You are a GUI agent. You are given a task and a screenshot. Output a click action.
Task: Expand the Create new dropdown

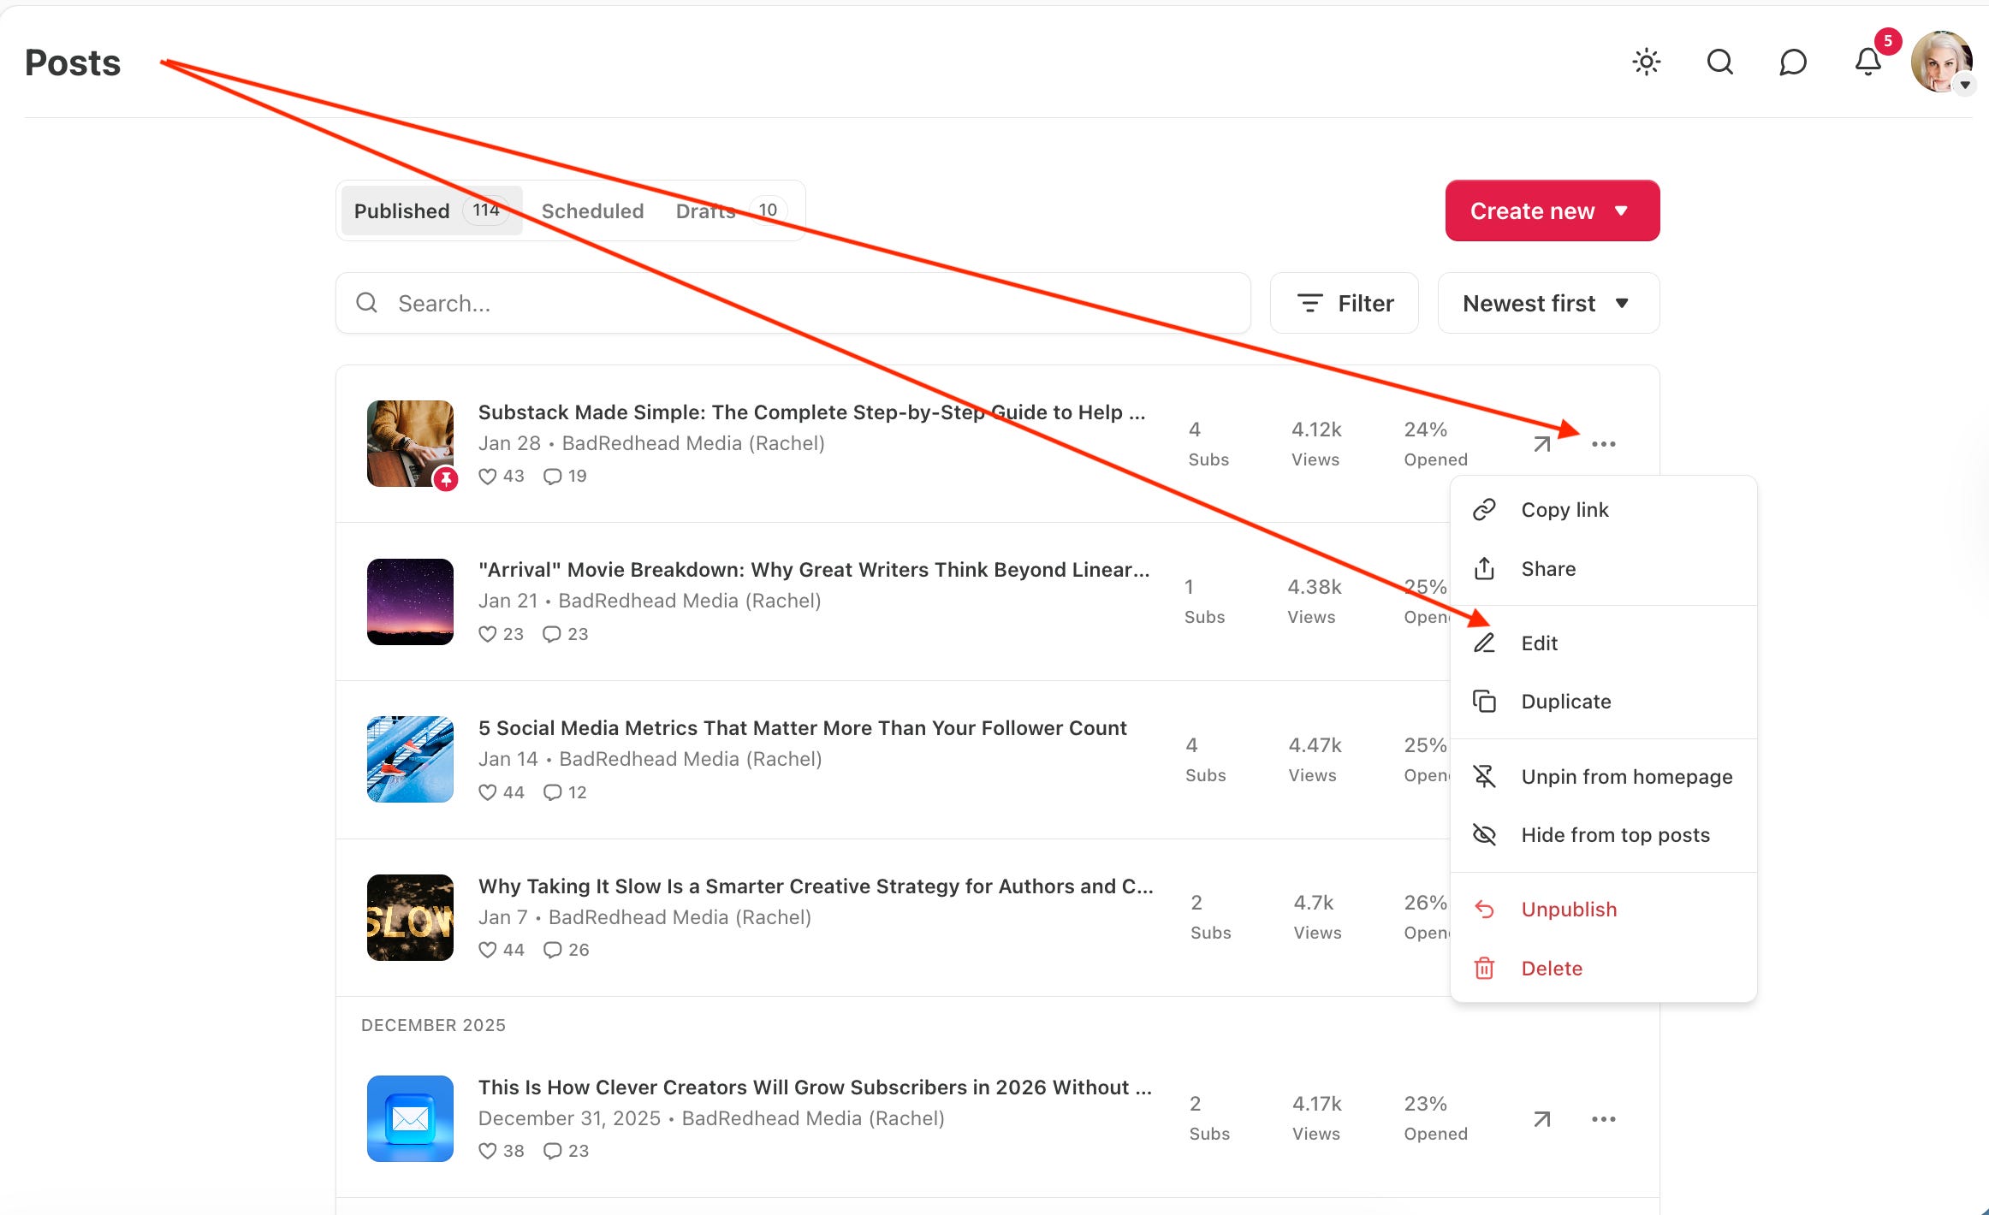point(1552,210)
